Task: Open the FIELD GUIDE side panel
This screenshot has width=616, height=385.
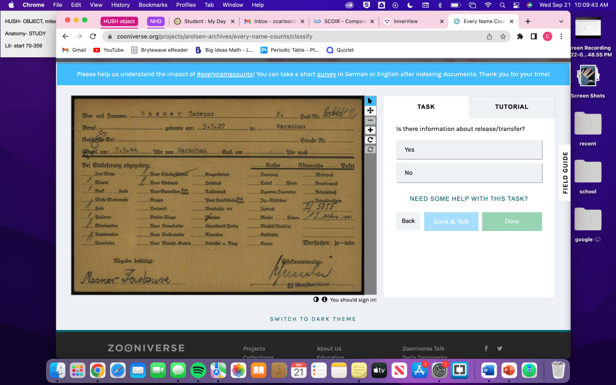Action: tap(565, 173)
